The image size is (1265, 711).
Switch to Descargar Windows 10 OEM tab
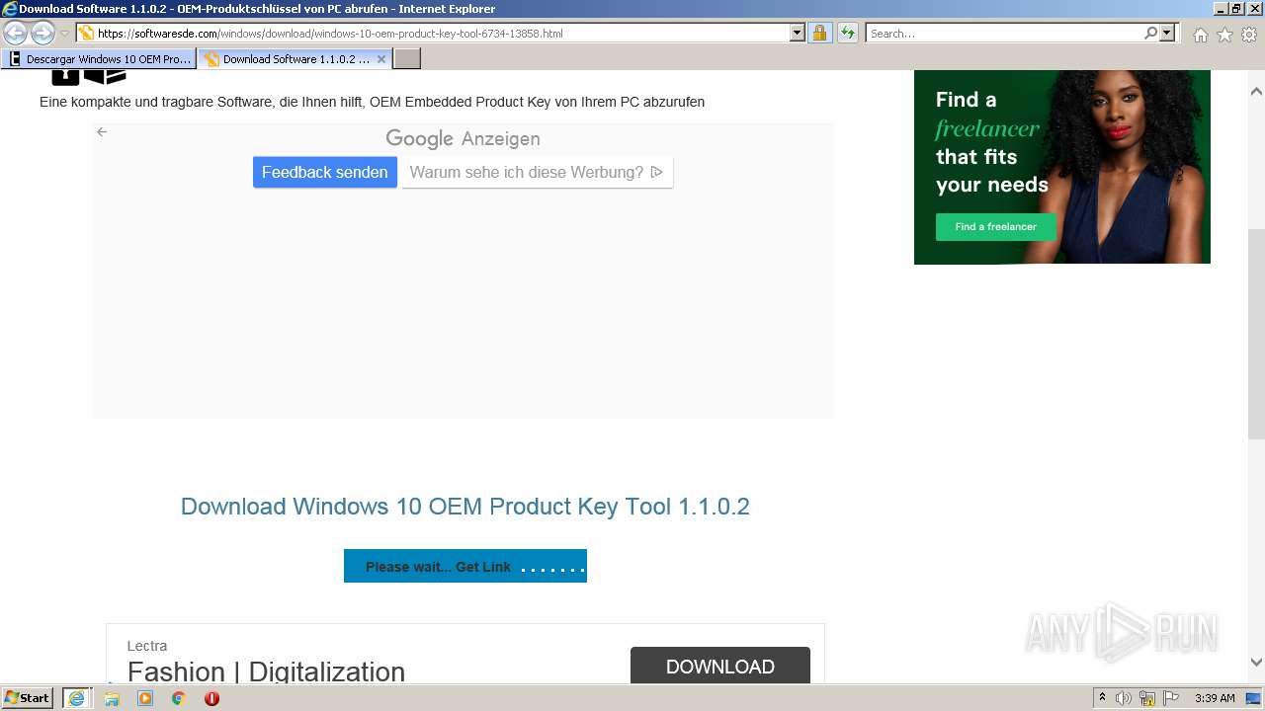100,59
